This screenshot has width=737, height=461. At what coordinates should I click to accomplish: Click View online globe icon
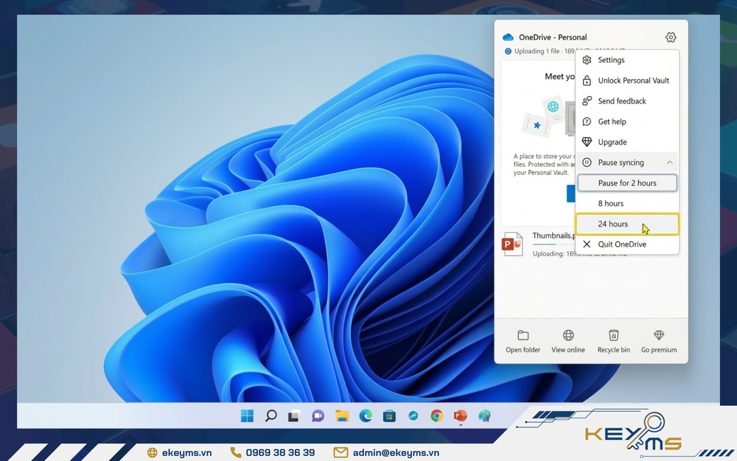point(568,335)
